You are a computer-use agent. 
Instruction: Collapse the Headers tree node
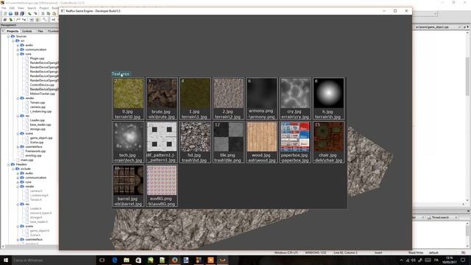8,165
